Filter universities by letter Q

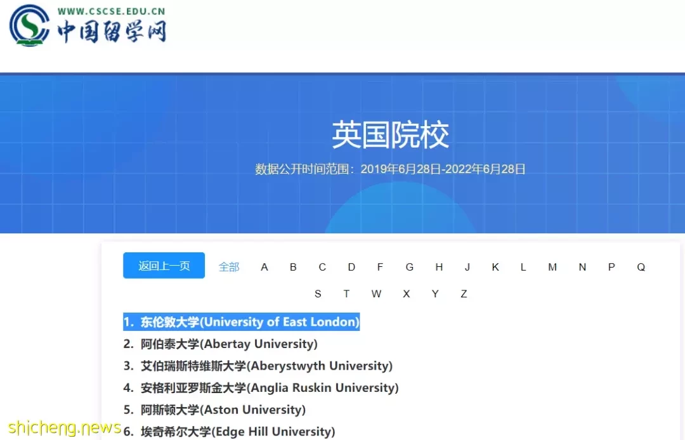click(x=641, y=267)
